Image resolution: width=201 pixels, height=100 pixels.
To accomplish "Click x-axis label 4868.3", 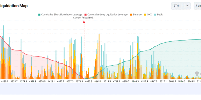I will coord(135,81).
